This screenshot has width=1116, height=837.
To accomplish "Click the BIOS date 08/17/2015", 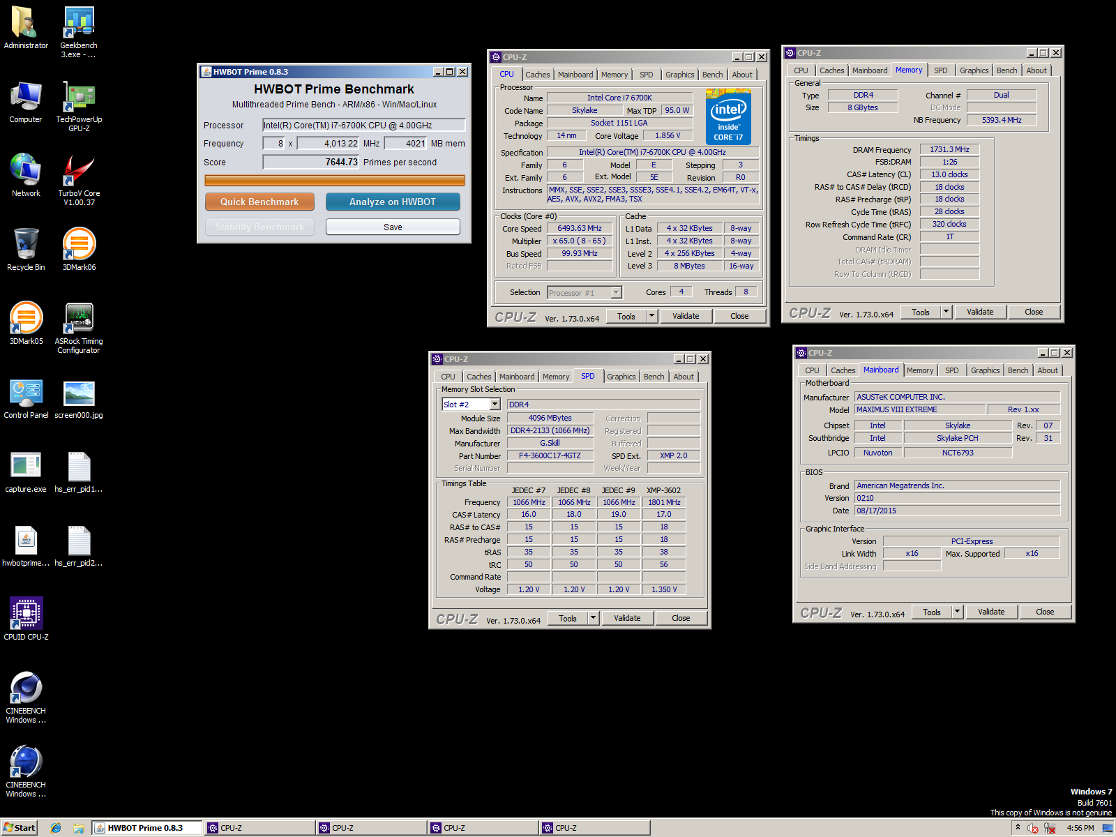I will click(x=957, y=511).
